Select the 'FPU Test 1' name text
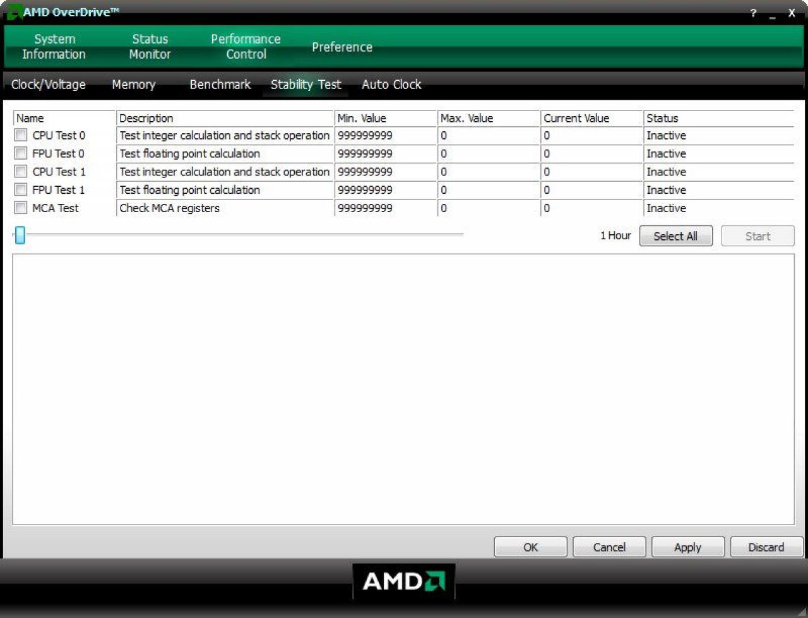Viewport: 808px width, 618px height. (58, 189)
